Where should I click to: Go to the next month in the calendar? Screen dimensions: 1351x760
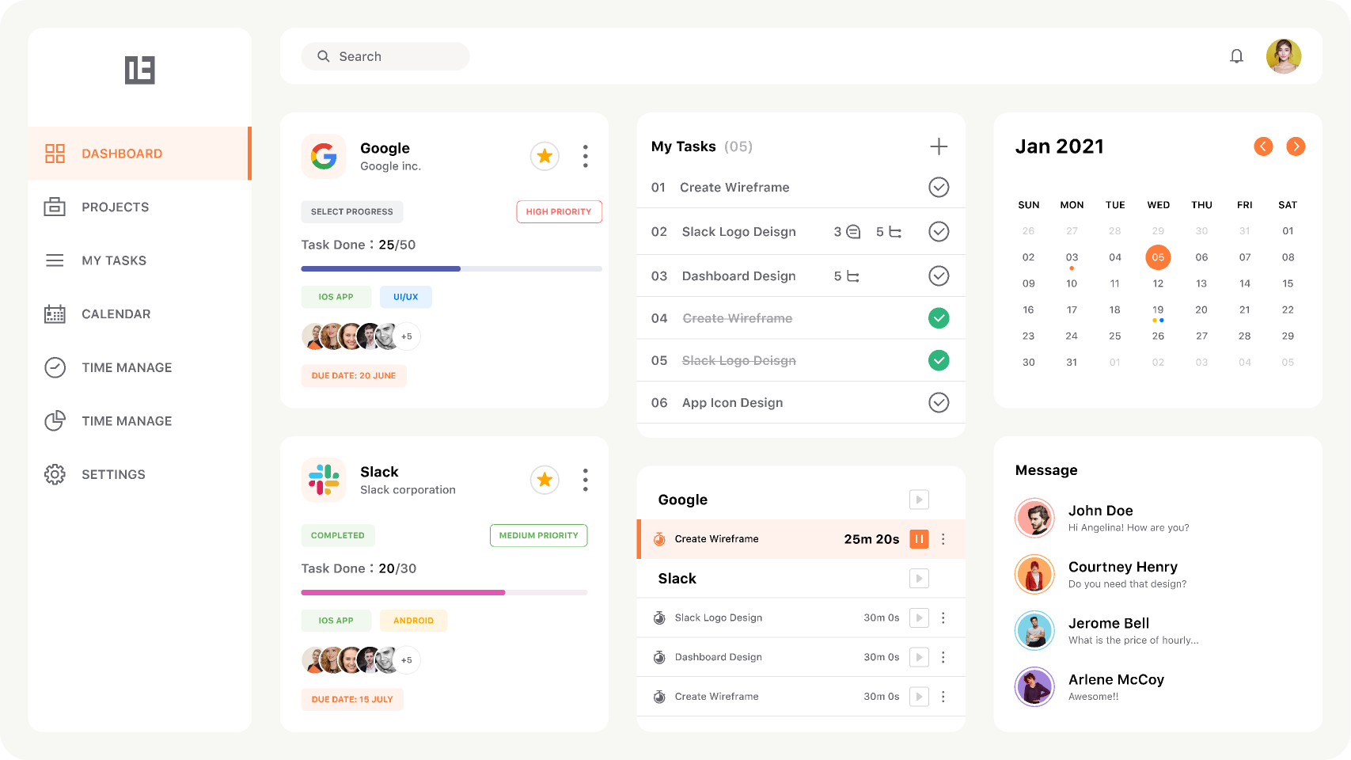[1296, 146]
